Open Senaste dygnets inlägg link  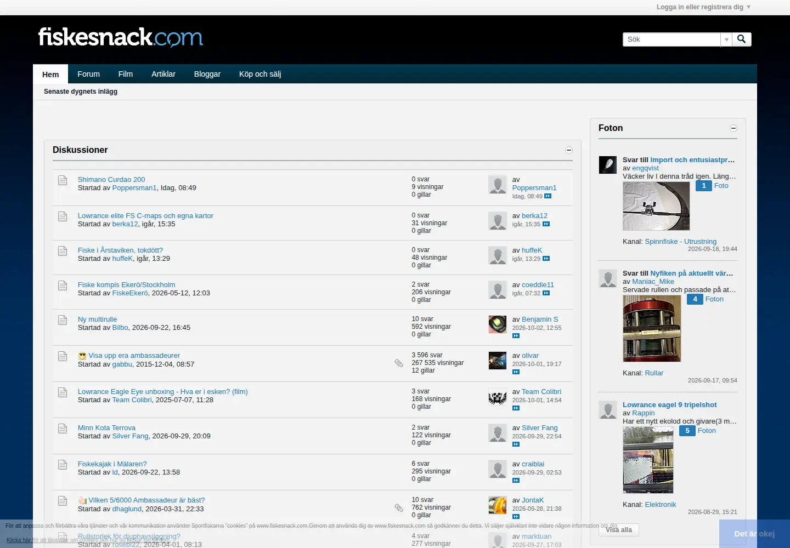coord(81,92)
